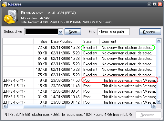This screenshot has height=121, width=164.
Task: Click the Recuva hard hat logo
Action: pos(11,17)
